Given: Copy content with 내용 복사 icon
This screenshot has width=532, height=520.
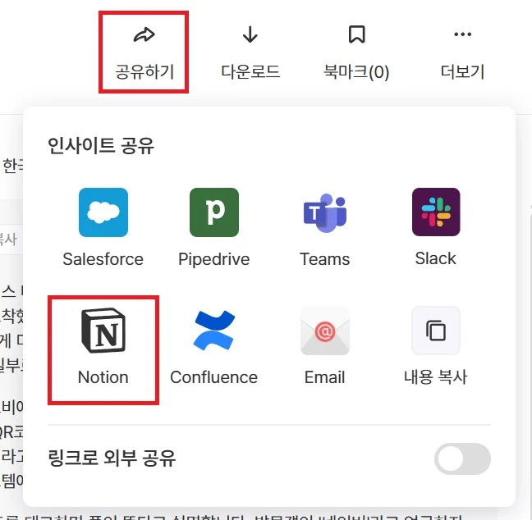Looking at the screenshot, I should (x=436, y=331).
